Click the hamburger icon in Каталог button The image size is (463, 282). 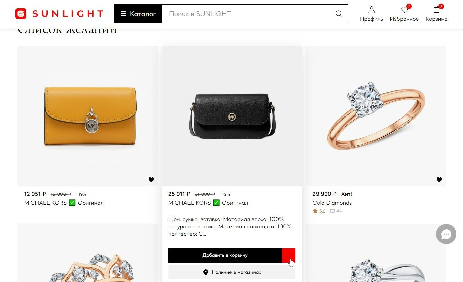coord(123,14)
